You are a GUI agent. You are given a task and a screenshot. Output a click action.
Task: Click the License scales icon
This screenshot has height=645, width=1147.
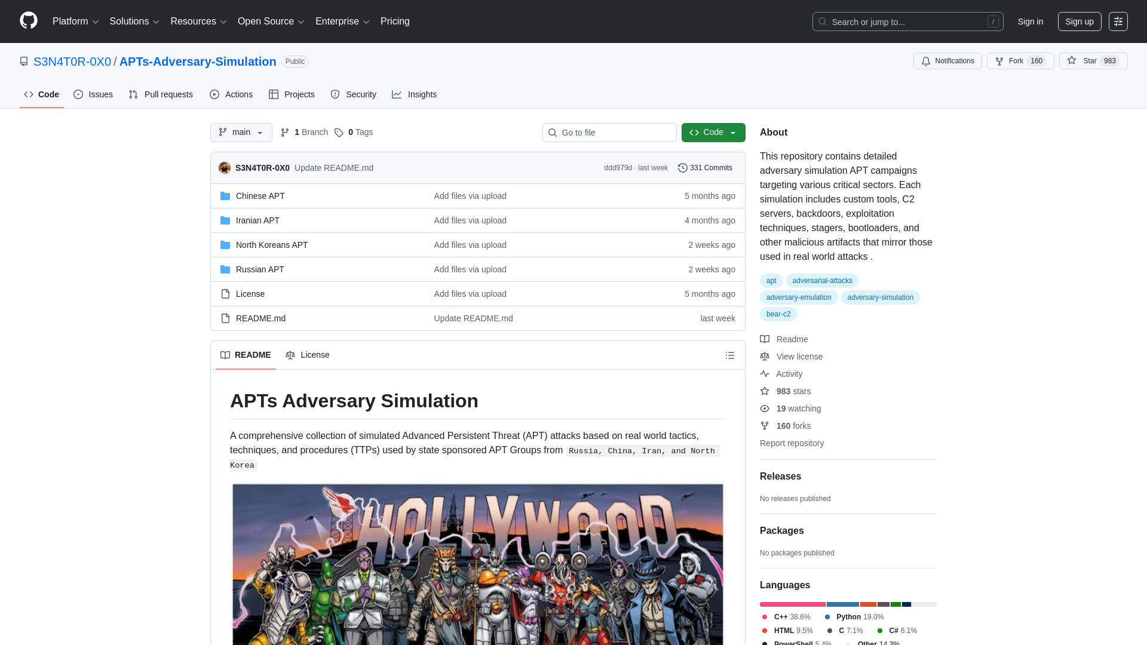pyautogui.click(x=291, y=355)
